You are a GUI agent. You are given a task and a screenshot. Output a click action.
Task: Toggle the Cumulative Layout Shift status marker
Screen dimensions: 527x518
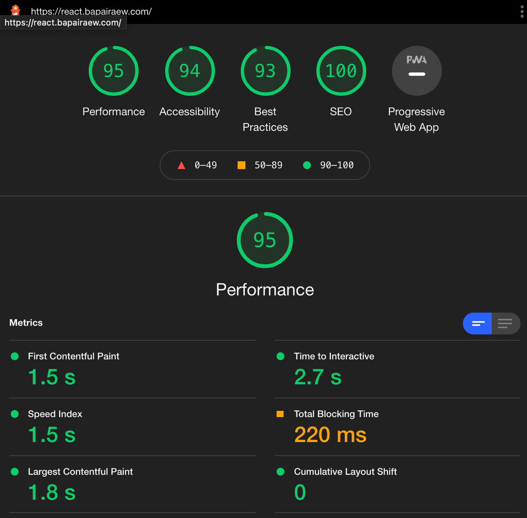(281, 471)
